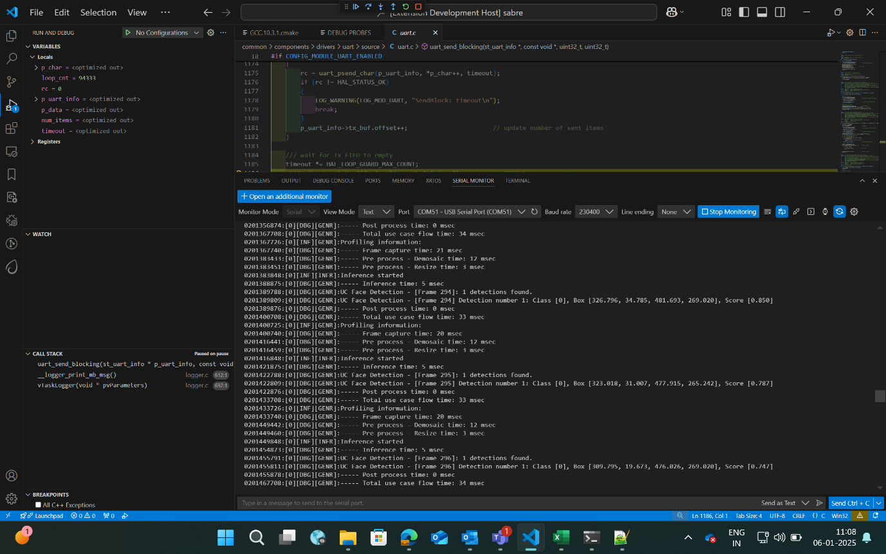Toggle autoscroll in the serial monitor
The width and height of the screenshot is (886, 554).
[x=782, y=211]
